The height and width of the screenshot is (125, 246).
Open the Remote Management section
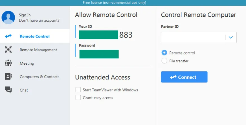pyautogui.click(x=35, y=50)
